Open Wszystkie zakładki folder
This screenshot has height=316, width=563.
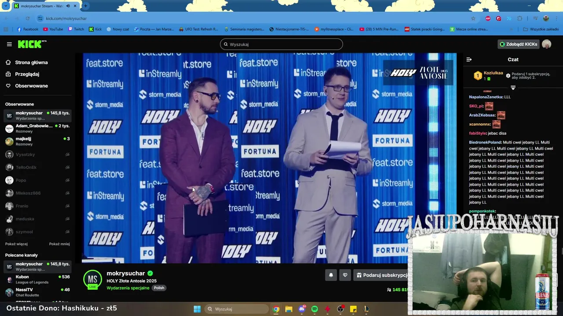pyautogui.click(x=541, y=29)
